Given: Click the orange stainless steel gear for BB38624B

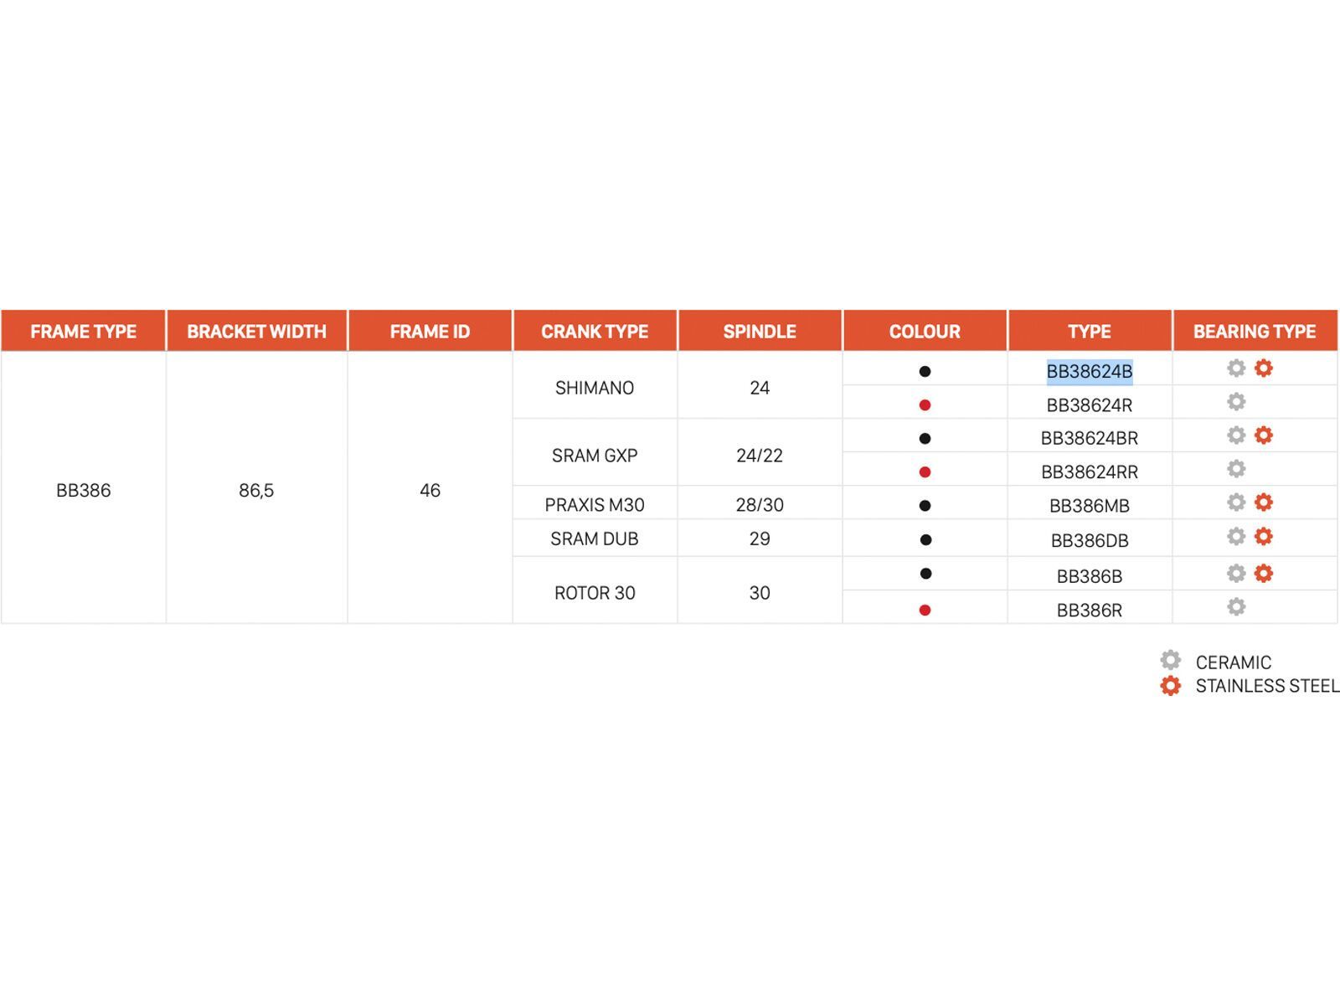Looking at the screenshot, I should (1263, 368).
